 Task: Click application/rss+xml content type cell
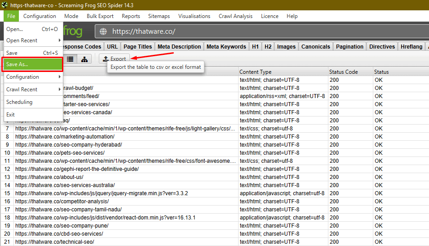[283, 96]
